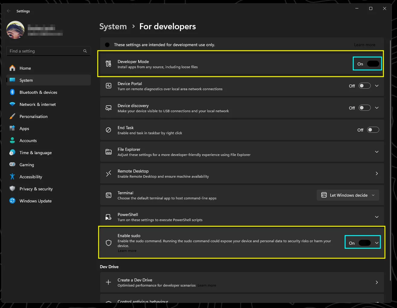Screen dimensions: 397x308
Task: Click the Time & language globe icon
Action: (12, 153)
